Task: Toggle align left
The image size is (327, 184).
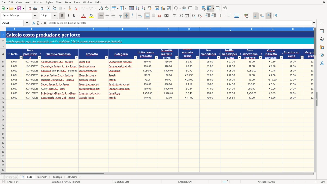Action: click(101, 16)
